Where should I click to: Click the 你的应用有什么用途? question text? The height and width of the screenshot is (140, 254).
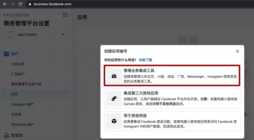pyautogui.click(x=120, y=60)
